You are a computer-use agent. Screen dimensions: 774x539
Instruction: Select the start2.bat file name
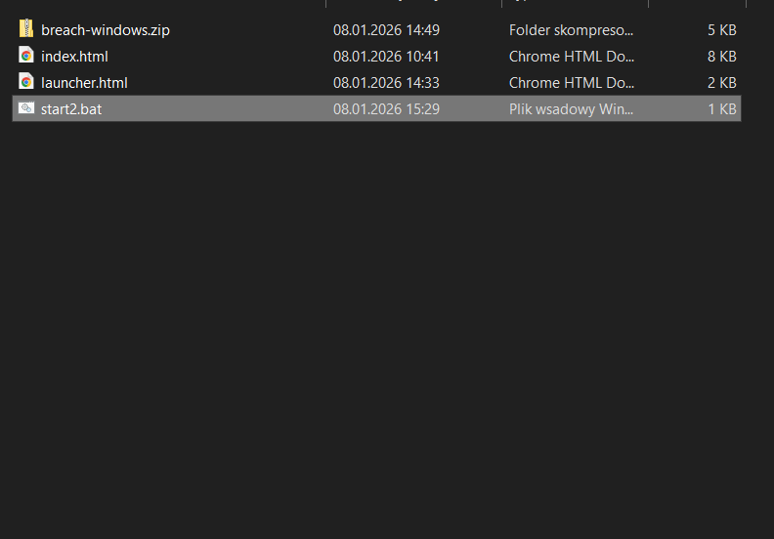coord(71,109)
